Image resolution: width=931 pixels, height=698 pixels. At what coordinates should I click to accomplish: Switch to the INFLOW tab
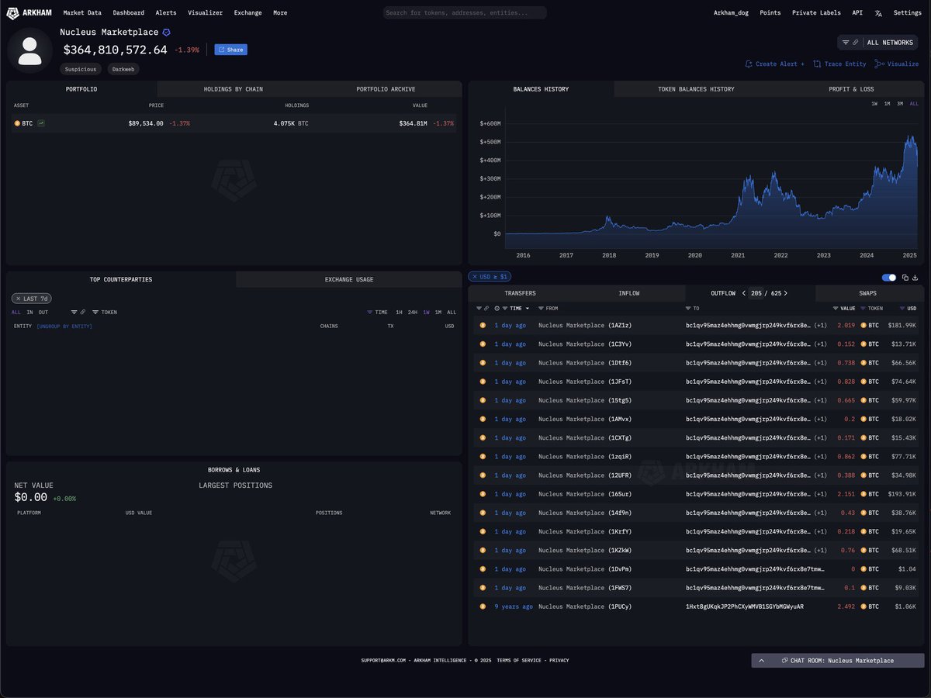coord(629,293)
